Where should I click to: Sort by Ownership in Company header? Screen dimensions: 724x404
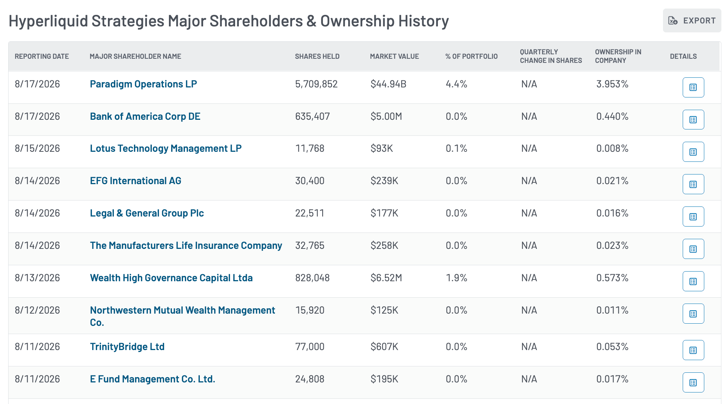pyautogui.click(x=618, y=56)
